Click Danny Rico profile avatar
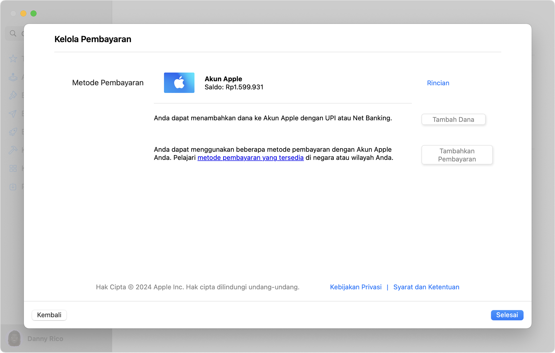The width and height of the screenshot is (555, 353). (14, 339)
